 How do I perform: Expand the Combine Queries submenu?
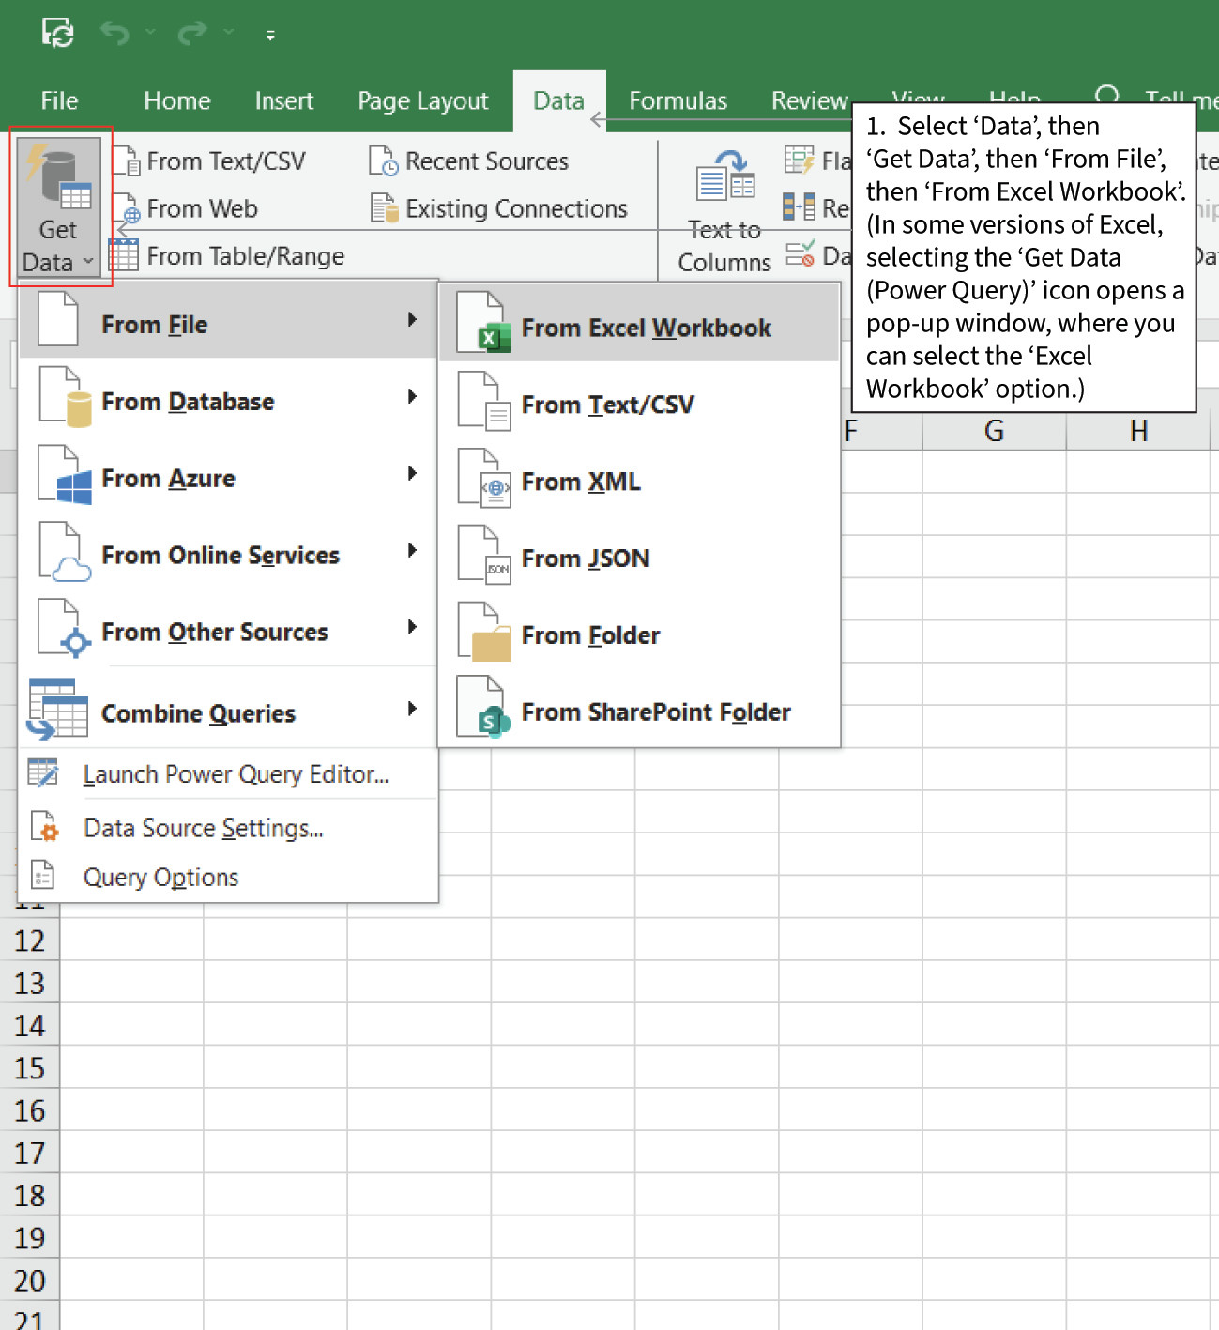coord(198,713)
